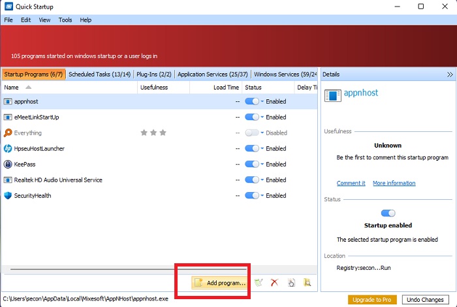Screen dimensions: 457x307
Task: Click the Everything magnifier icon
Action: [x=8, y=133]
